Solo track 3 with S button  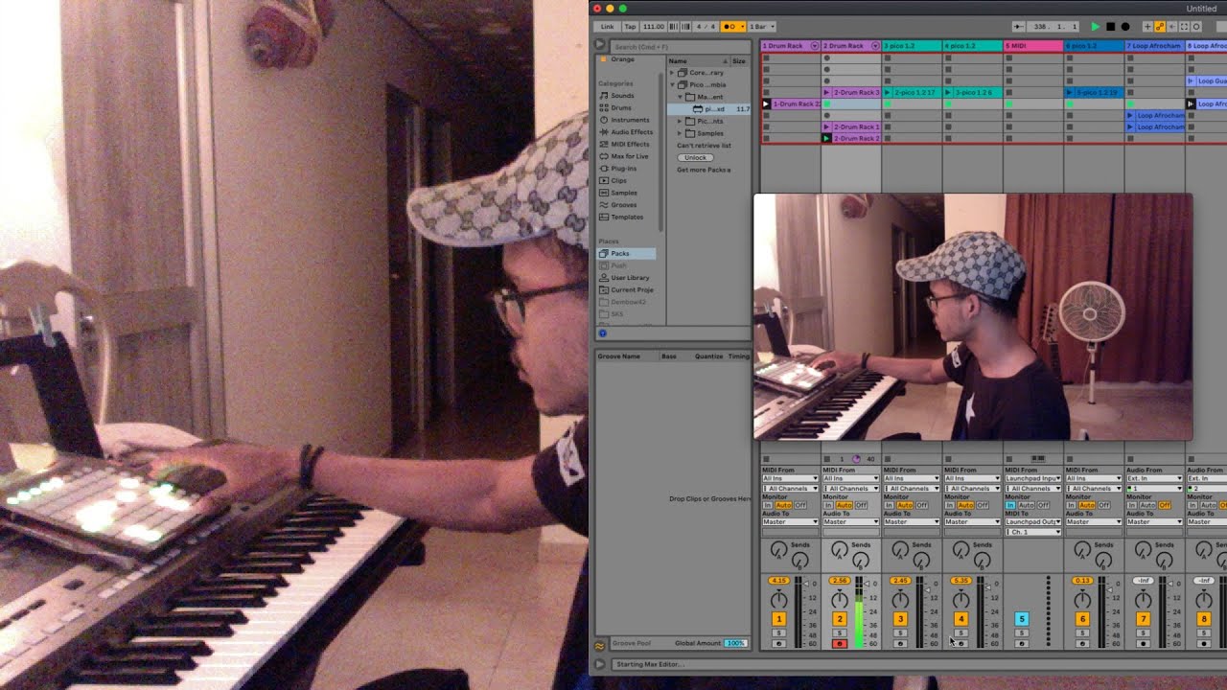click(900, 633)
